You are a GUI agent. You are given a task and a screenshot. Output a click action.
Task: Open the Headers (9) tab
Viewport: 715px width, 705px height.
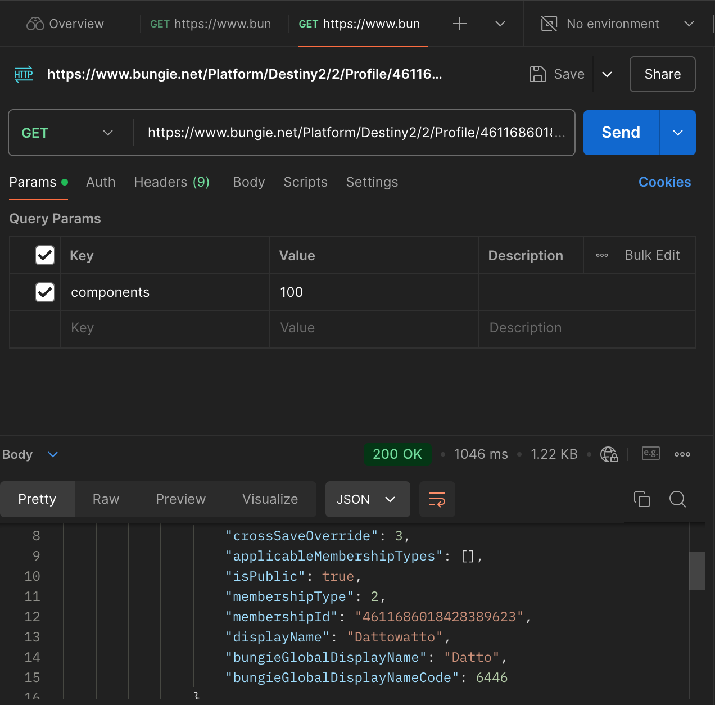pos(171,182)
